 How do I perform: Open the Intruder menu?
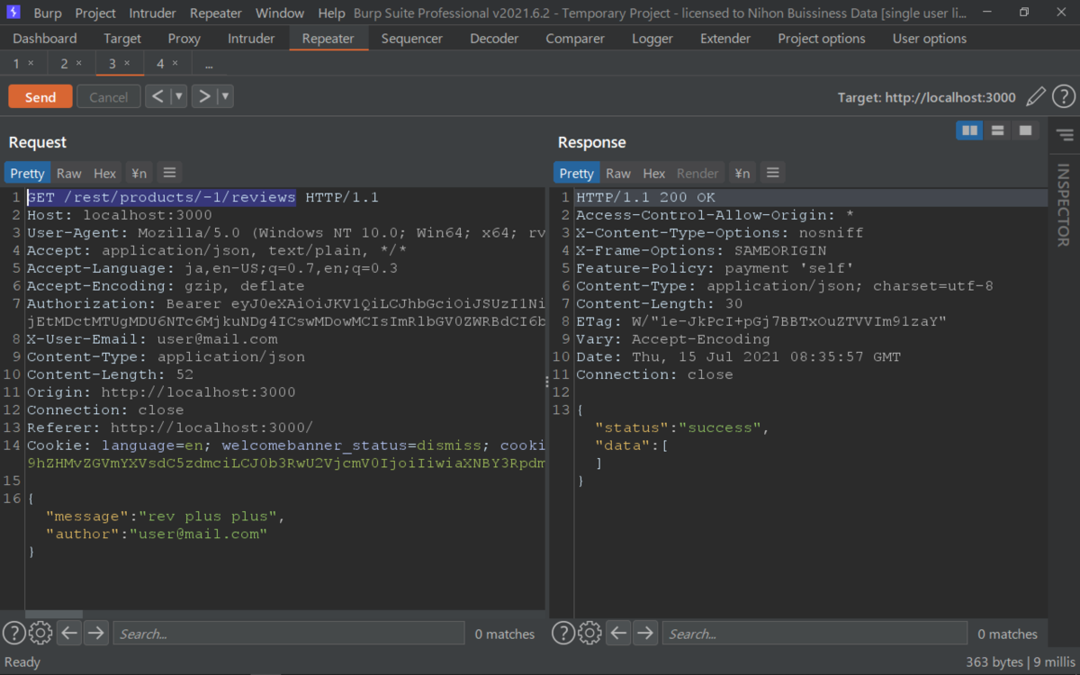pyautogui.click(x=153, y=13)
